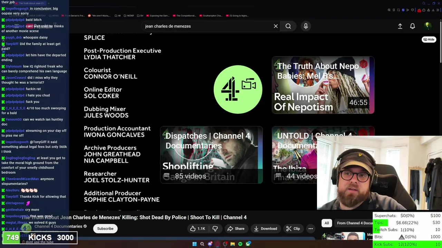Toggle the blue ad blocker shield icon
Screen dimensions: 442x248
403,10
